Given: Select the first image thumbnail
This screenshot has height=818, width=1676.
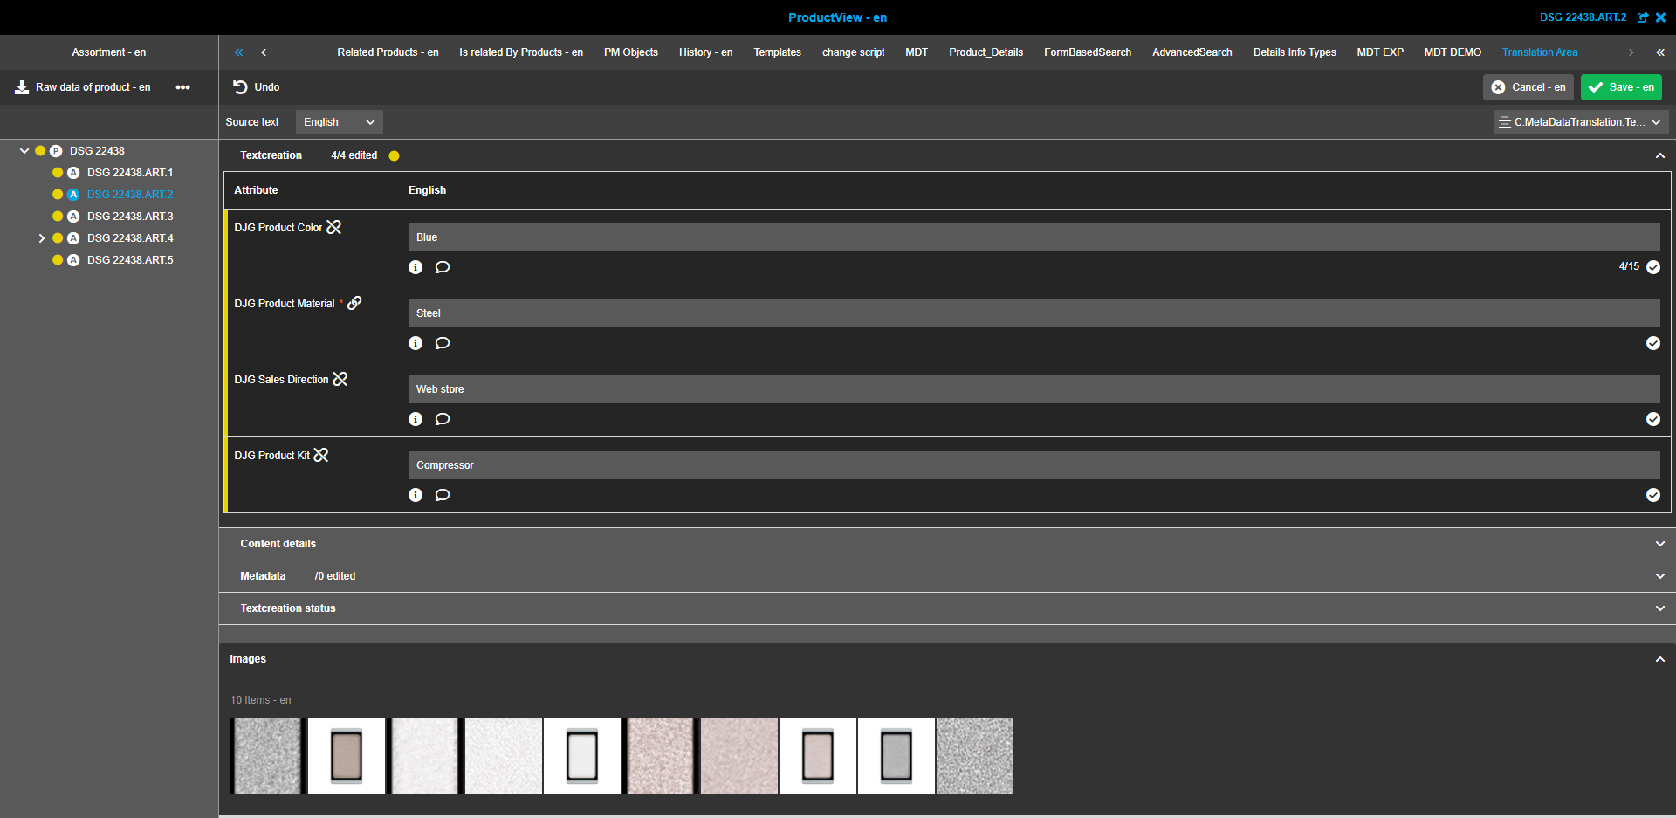Looking at the screenshot, I should pyautogui.click(x=265, y=755).
